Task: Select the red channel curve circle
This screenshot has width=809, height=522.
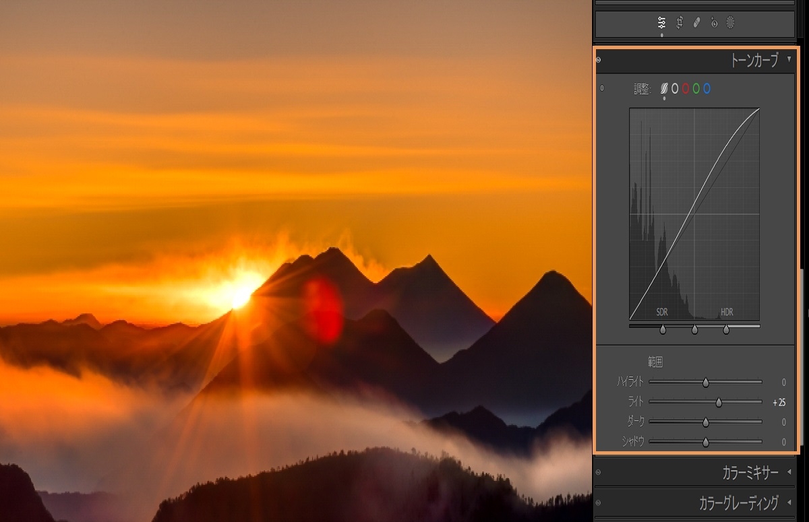Action: pyautogui.click(x=686, y=89)
